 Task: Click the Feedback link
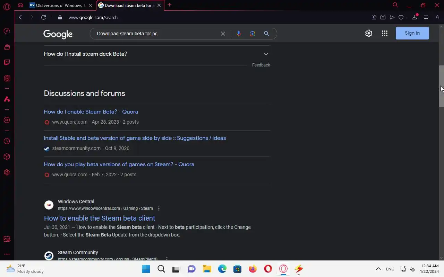(x=261, y=65)
